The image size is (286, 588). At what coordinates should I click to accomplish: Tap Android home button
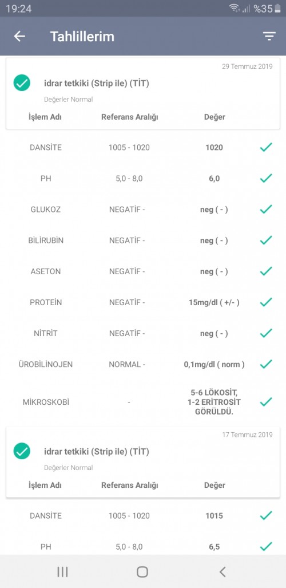click(142, 571)
